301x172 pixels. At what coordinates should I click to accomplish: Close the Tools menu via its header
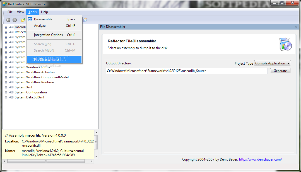[32, 12]
